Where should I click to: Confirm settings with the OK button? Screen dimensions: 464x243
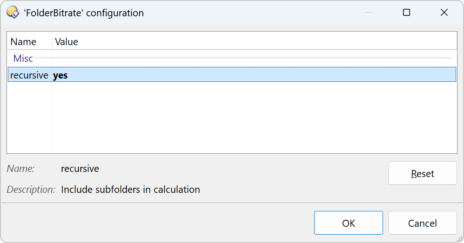(x=348, y=223)
